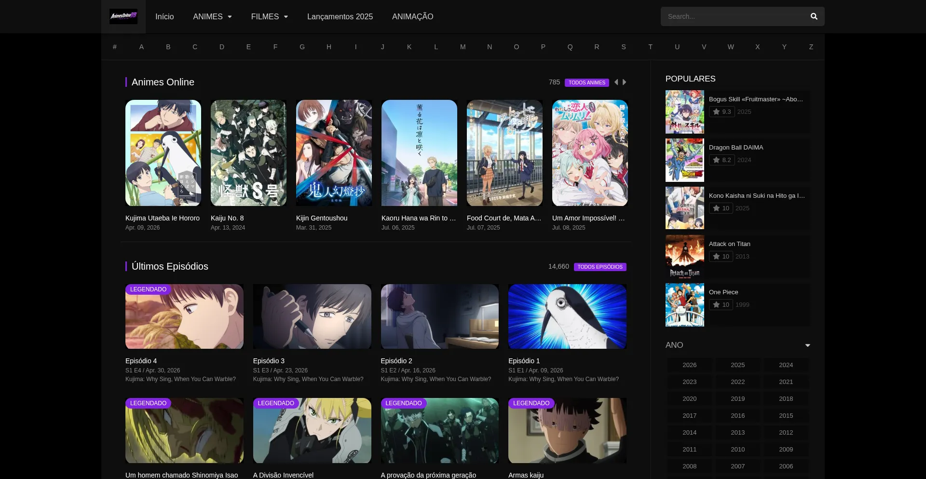Click into the Search input field
926x479 pixels.
(733, 16)
